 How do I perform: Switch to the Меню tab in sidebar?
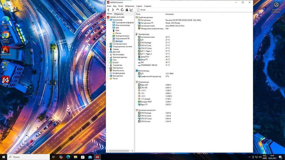coord(109,14)
